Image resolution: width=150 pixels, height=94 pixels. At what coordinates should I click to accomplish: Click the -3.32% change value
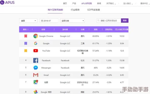click(x=109, y=75)
